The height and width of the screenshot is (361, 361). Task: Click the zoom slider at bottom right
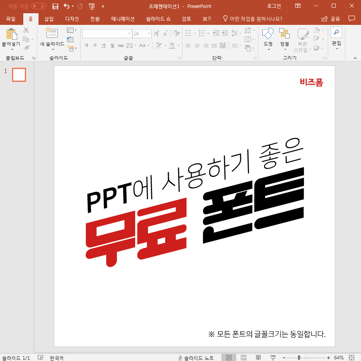[299, 357]
